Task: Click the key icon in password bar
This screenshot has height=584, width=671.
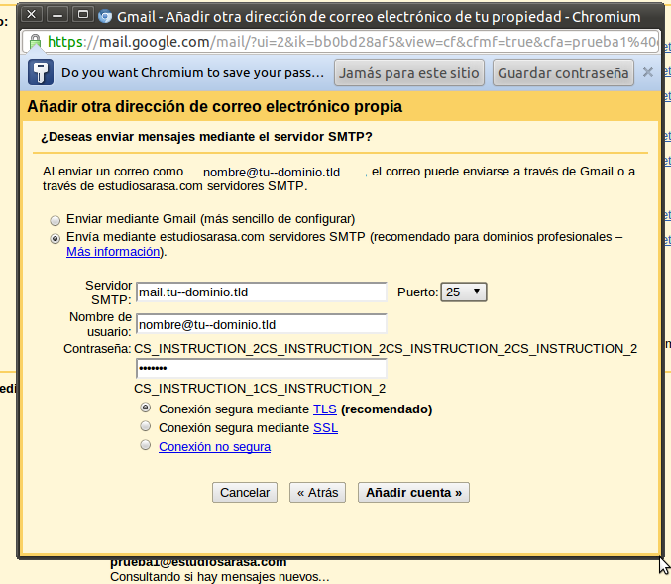Action: click(x=40, y=73)
